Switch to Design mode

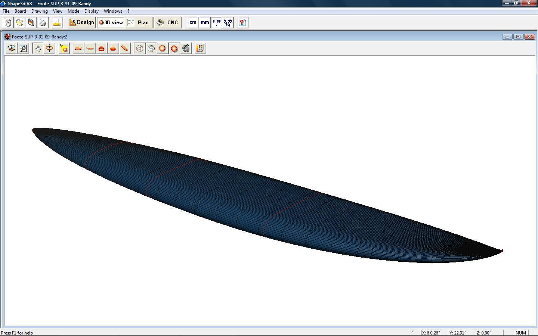[81, 22]
